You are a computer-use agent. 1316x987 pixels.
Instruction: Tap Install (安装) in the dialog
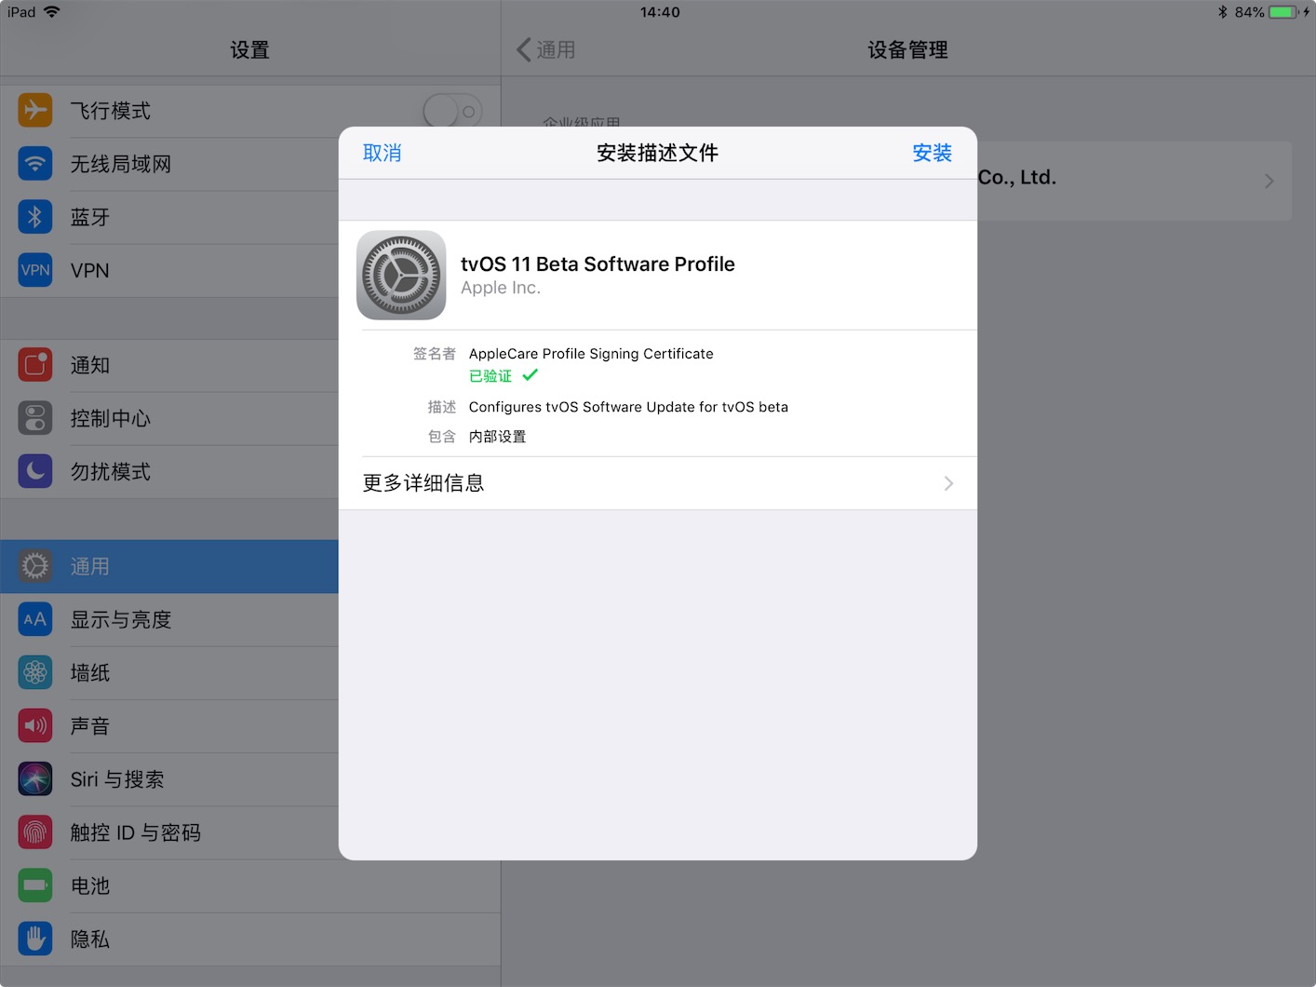pos(932,153)
